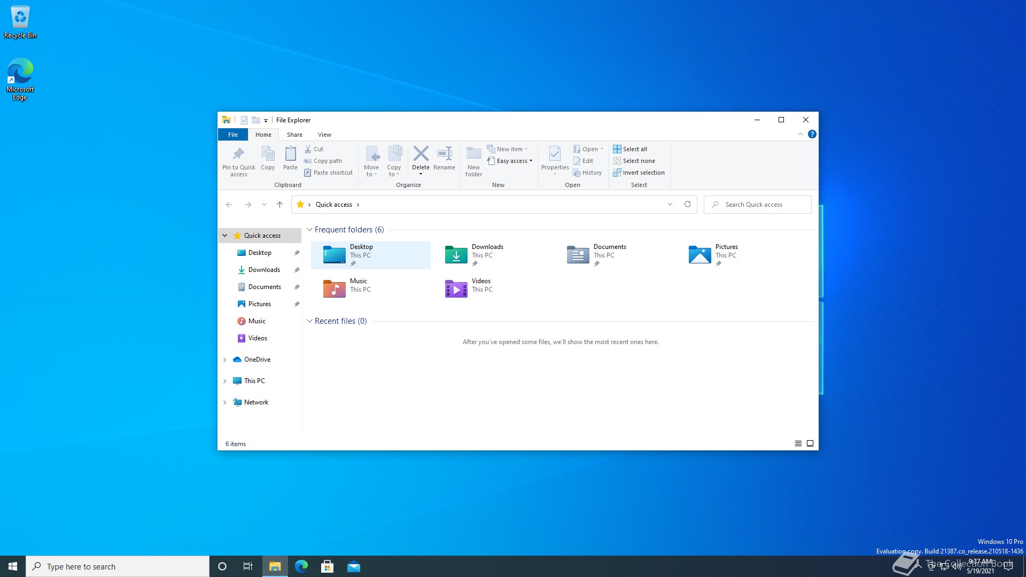Click the Up one level arrow

(x=279, y=205)
